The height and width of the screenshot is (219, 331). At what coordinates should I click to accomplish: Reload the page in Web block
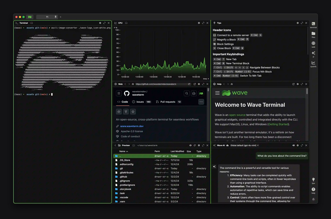coord(189,84)
